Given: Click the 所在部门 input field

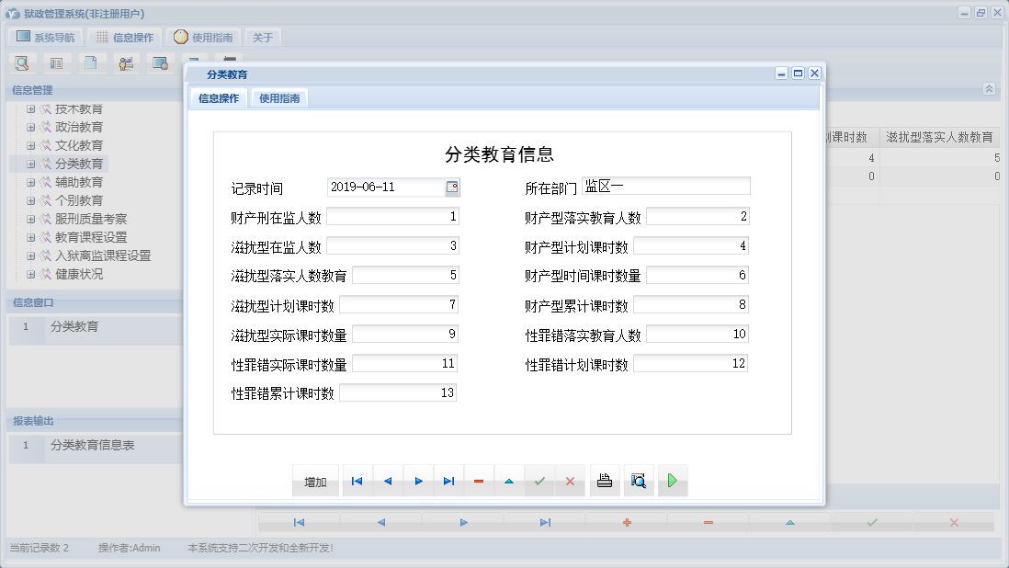Looking at the screenshot, I should (x=665, y=187).
